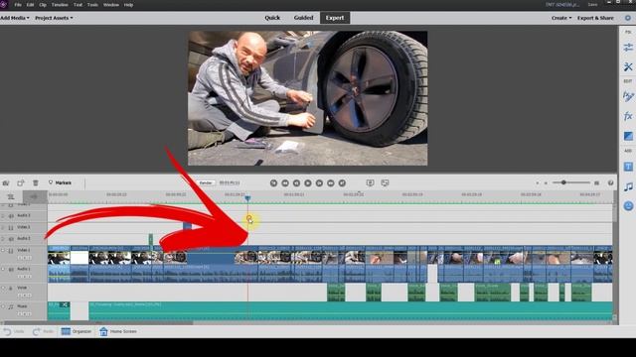Toggle the Video 2 track visibility
636x357 pixels.
click(x=11, y=227)
